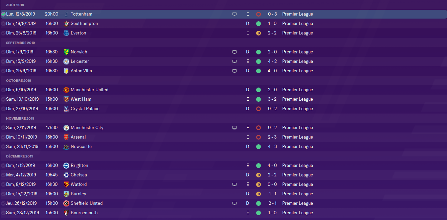Click the Chelsea club badge
Image resolution: width=447 pixels, height=220 pixels.
click(x=66, y=175)
